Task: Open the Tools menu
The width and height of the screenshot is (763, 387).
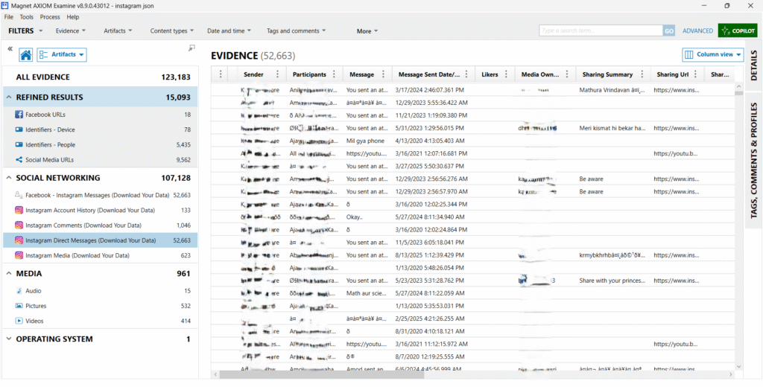Action: pyautogui.click(x=27, y=17)
